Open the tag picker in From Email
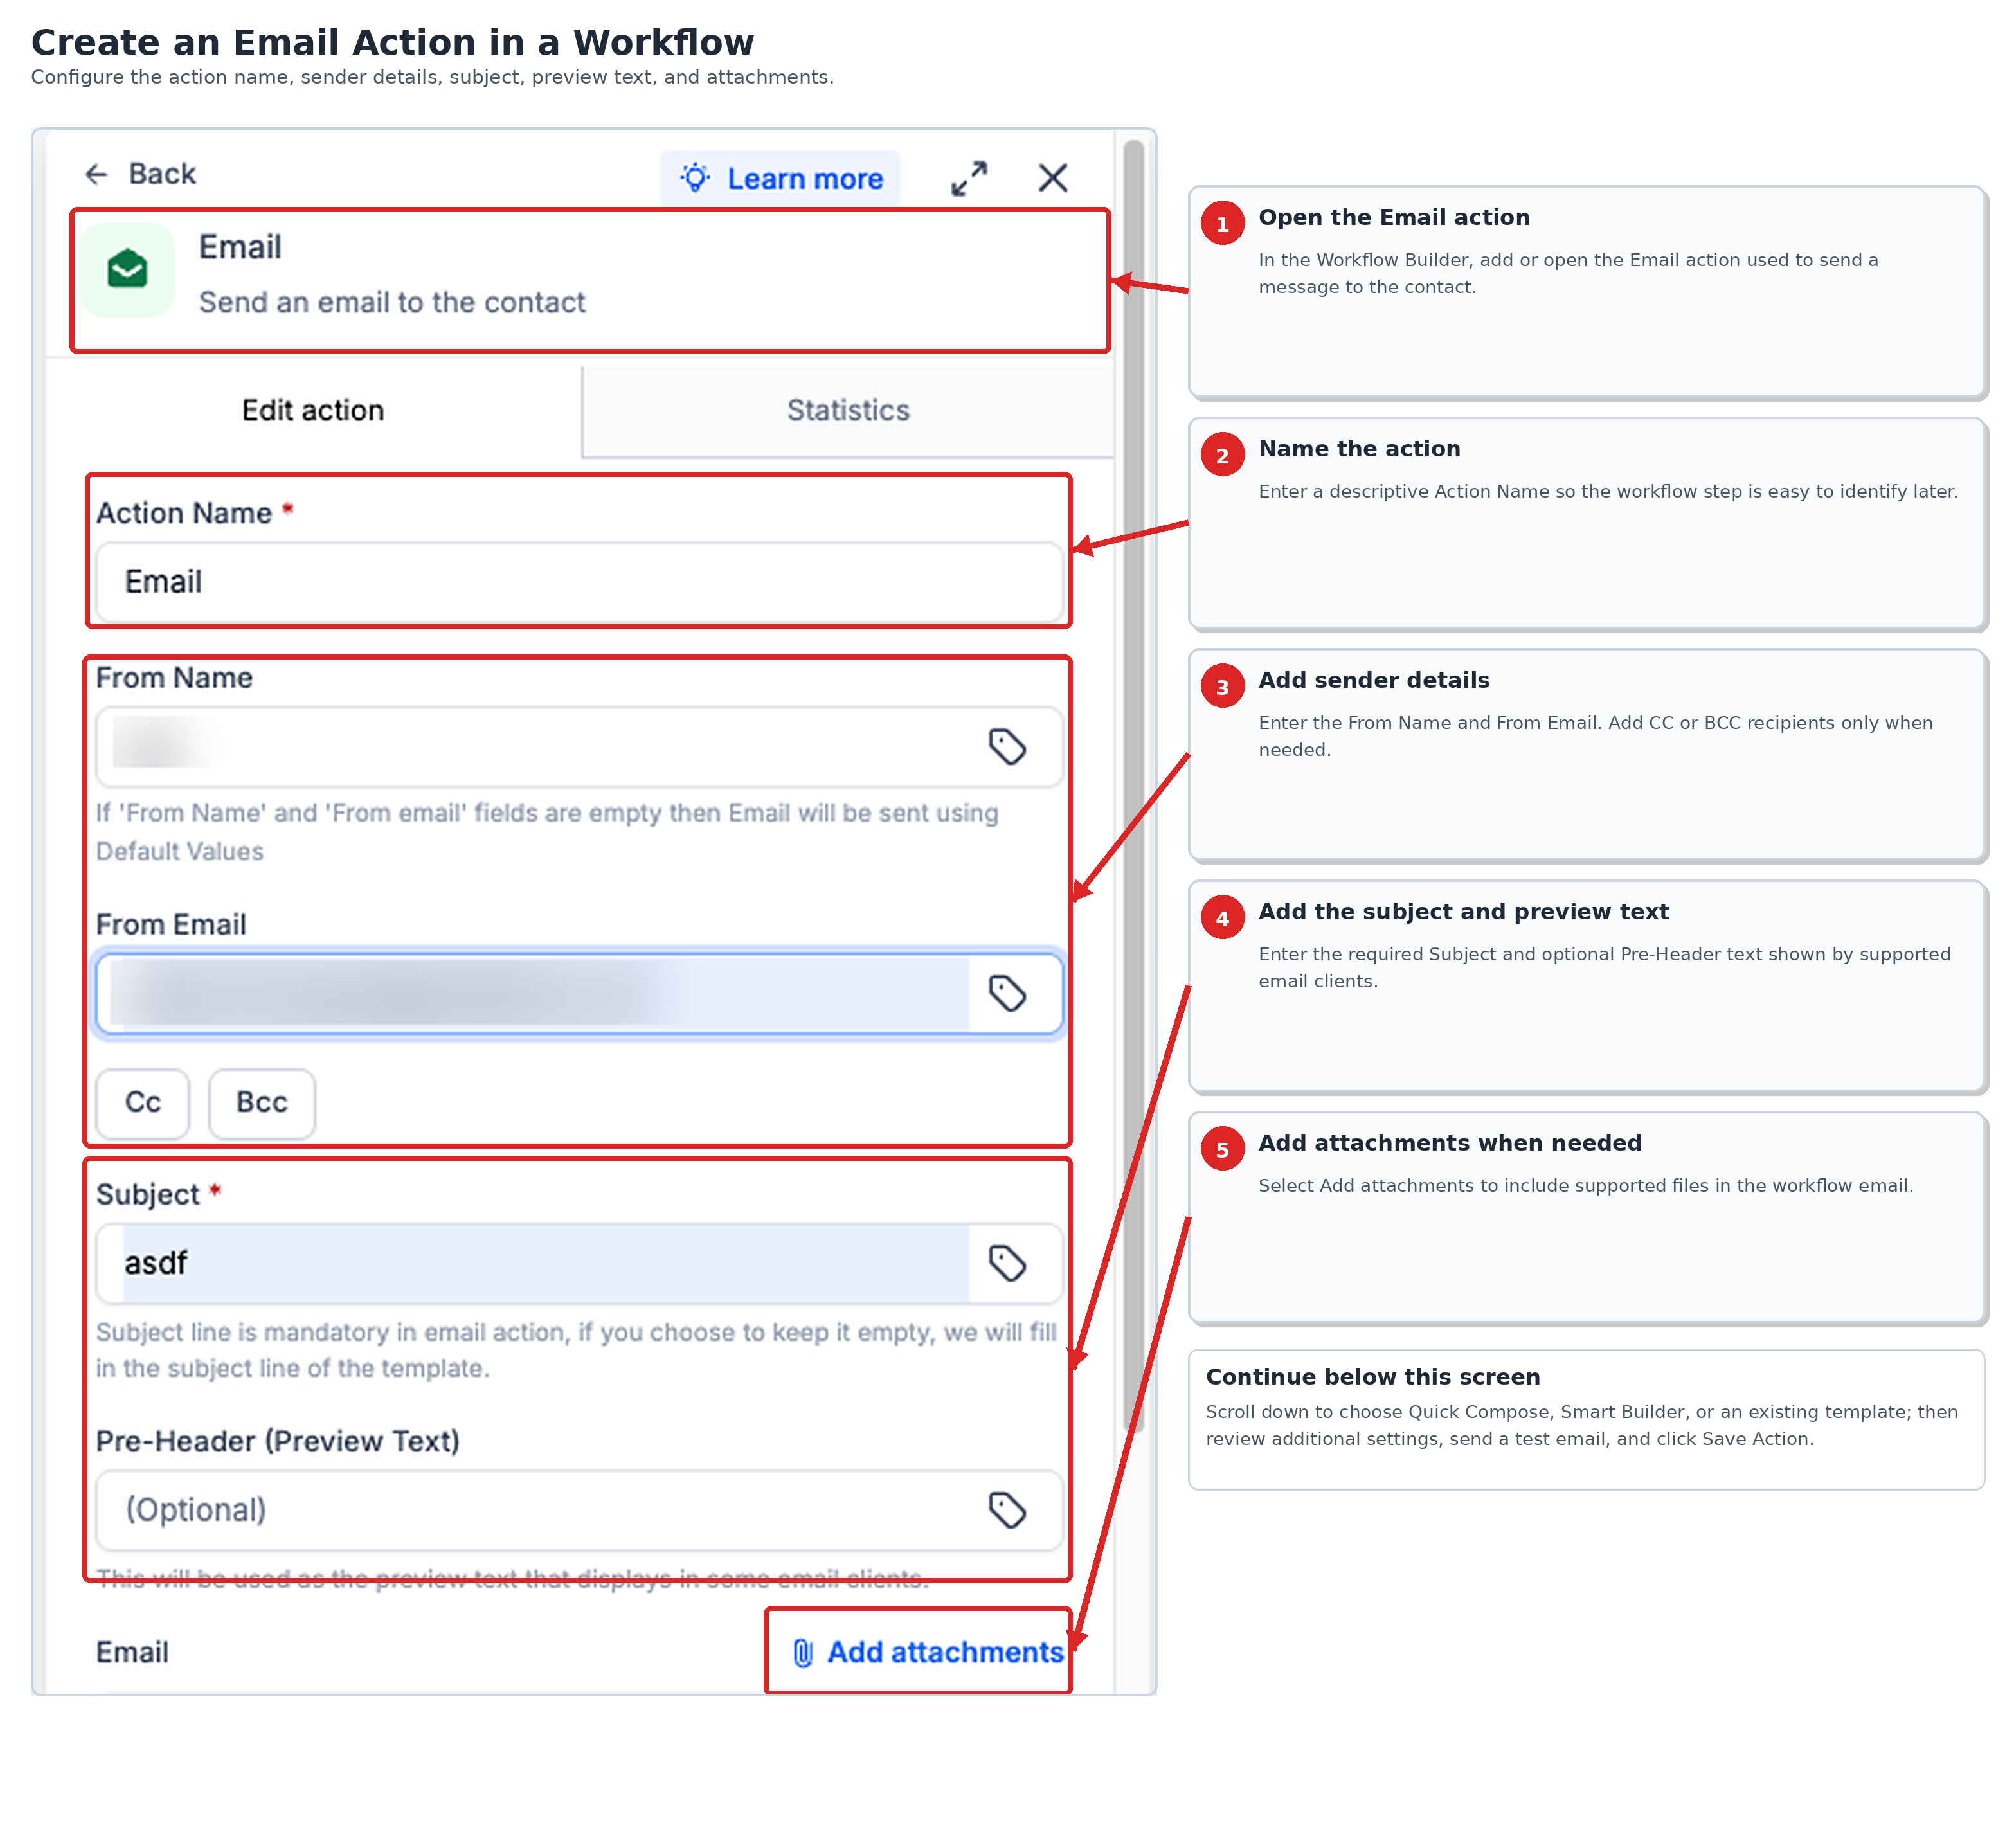This screenshot has width=2016, height=1832. (1007, 993)
